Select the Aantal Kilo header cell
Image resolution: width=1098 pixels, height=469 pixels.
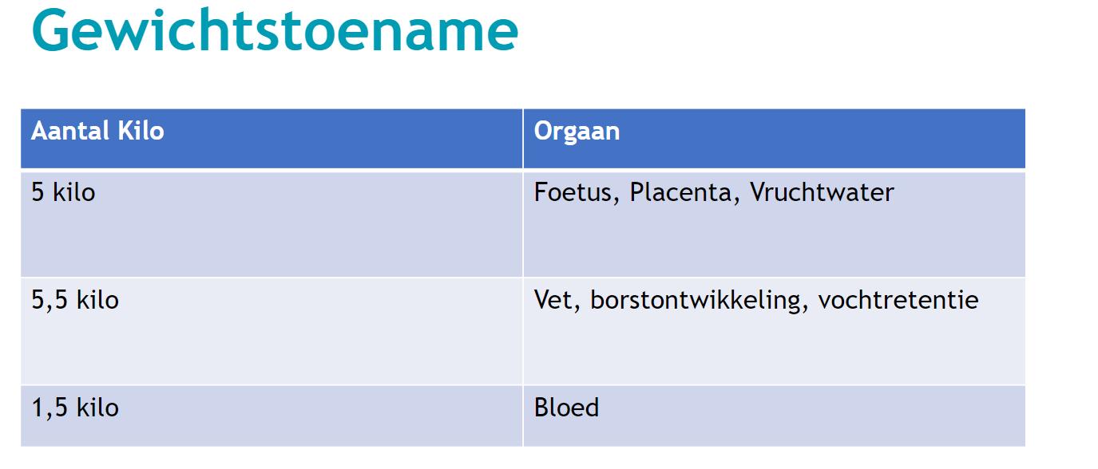click(x=272, y=139)
